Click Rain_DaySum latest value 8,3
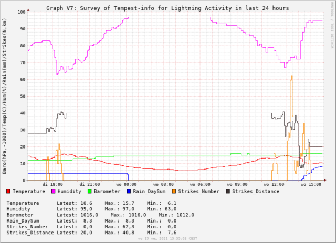The width and height of the screenshot is (336, 243). click(x=88, y=221)
